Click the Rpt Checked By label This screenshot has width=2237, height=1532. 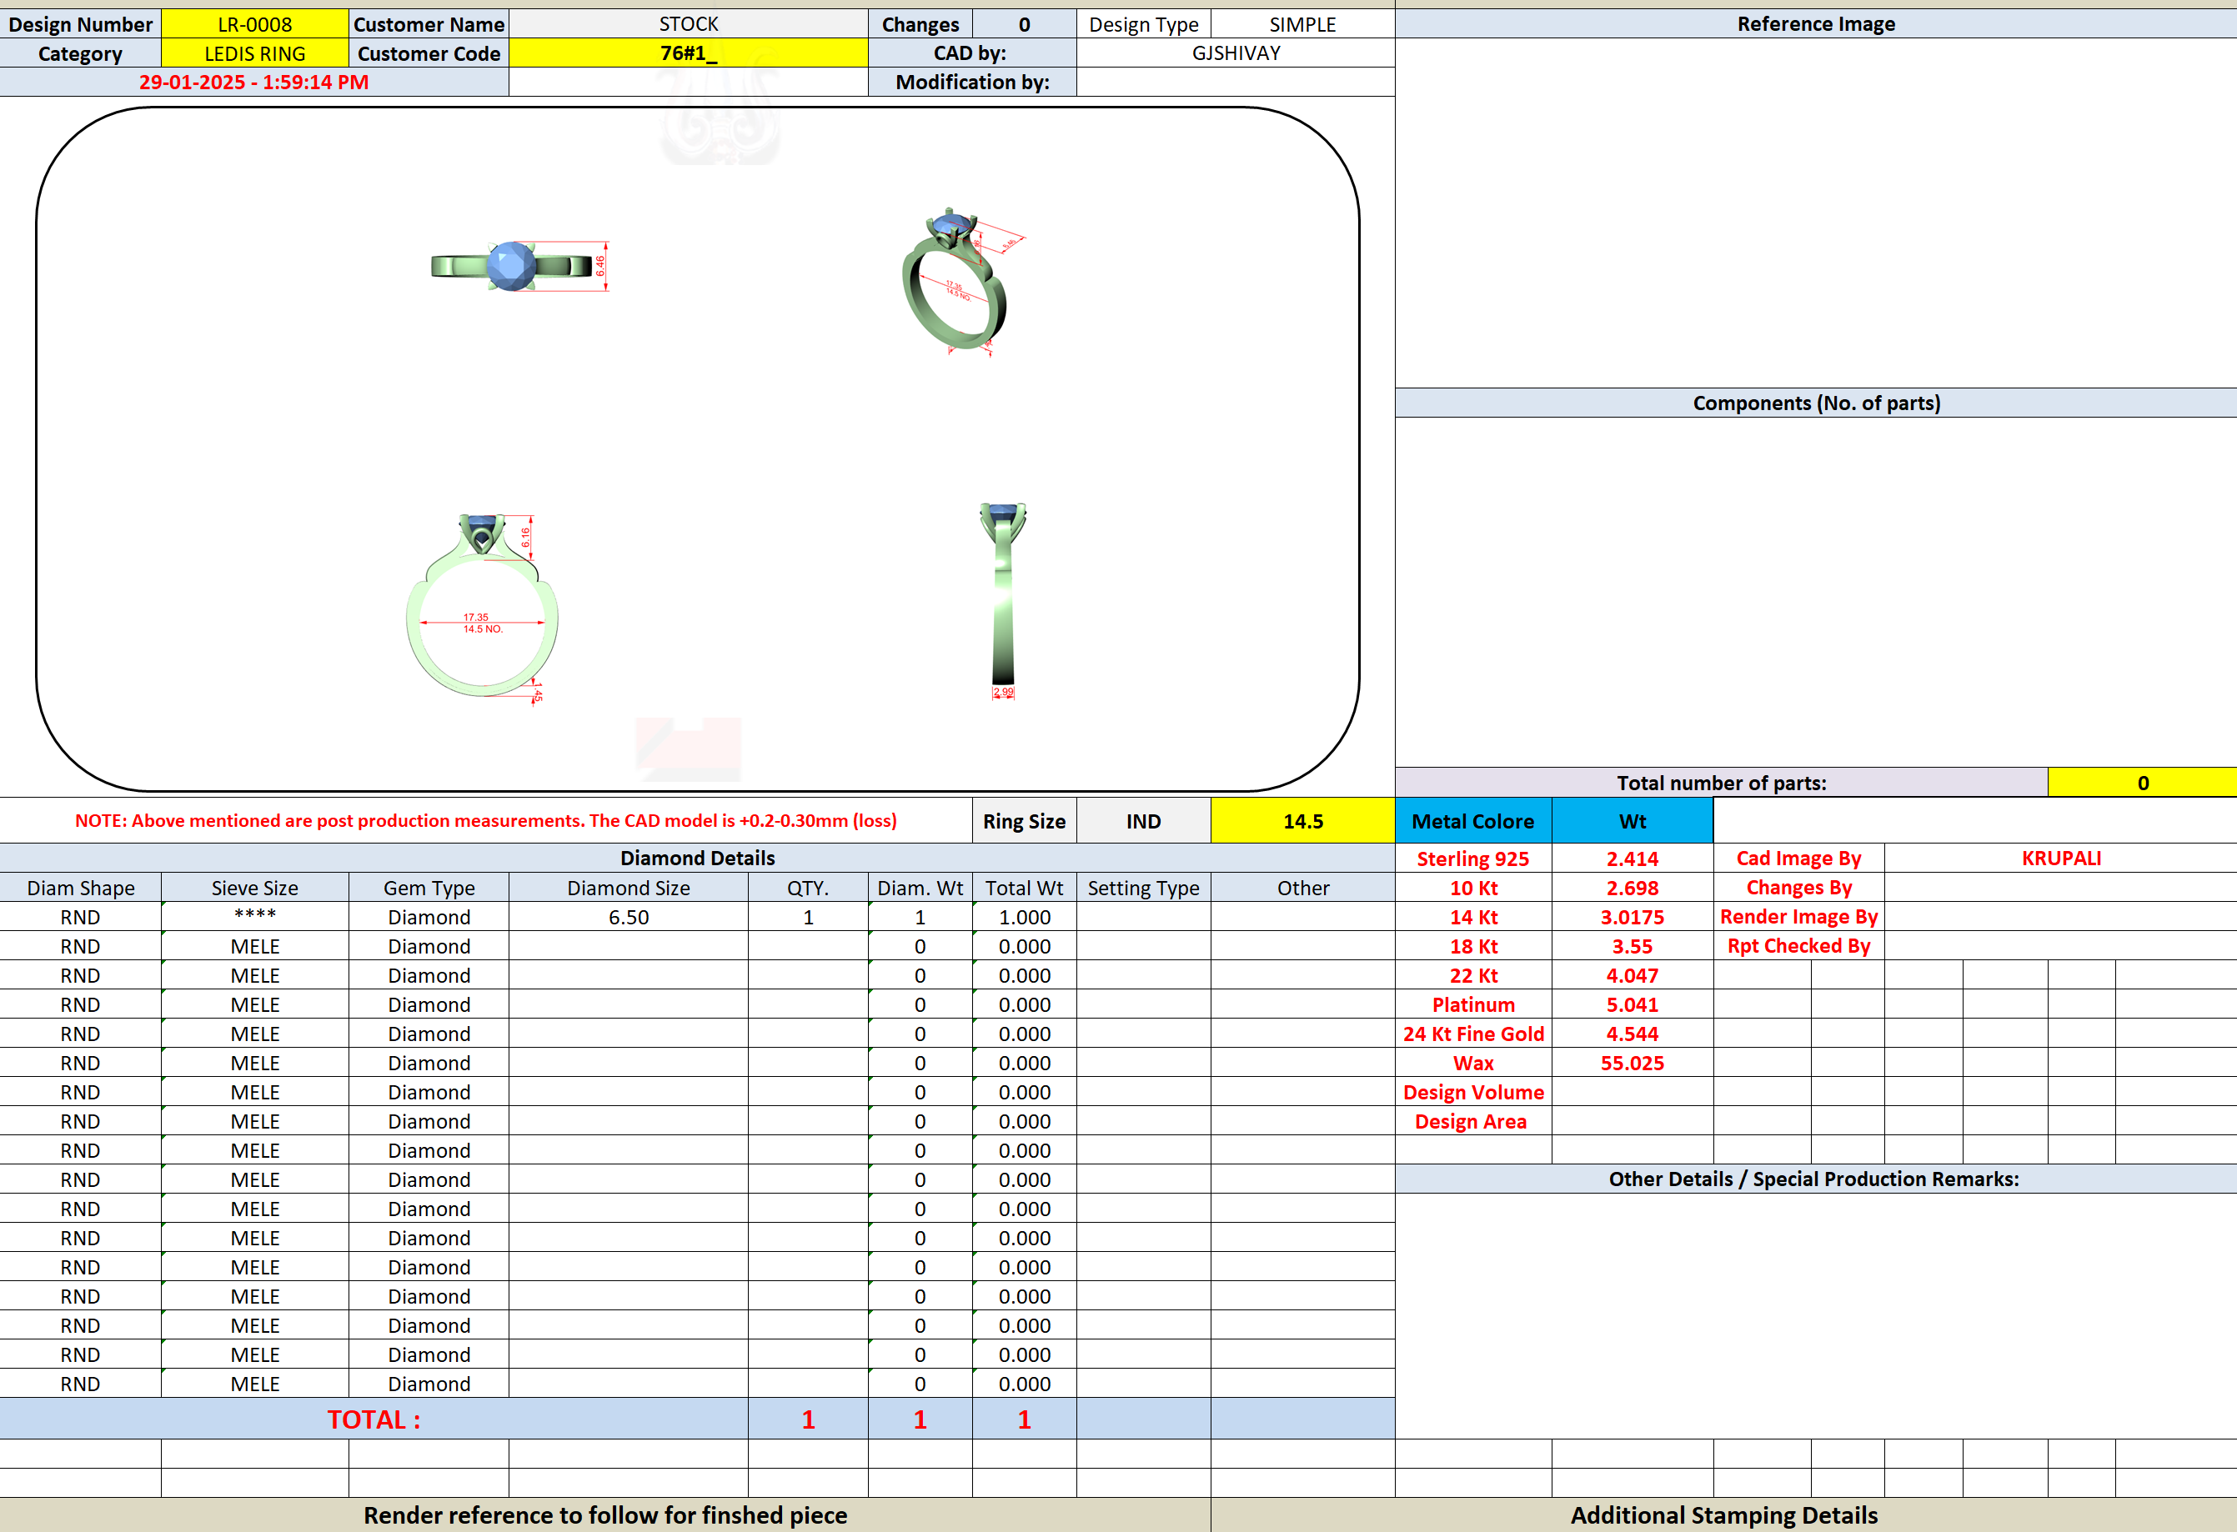(1798, 945)
